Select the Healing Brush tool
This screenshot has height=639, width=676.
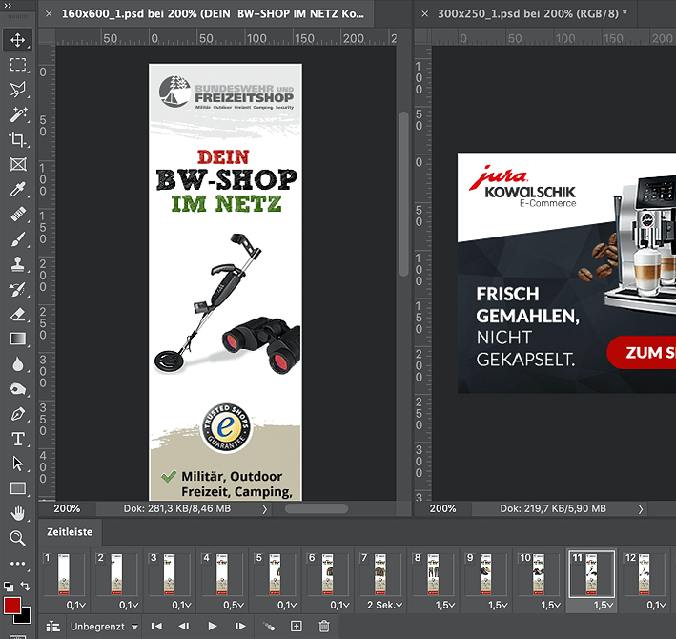18,214
